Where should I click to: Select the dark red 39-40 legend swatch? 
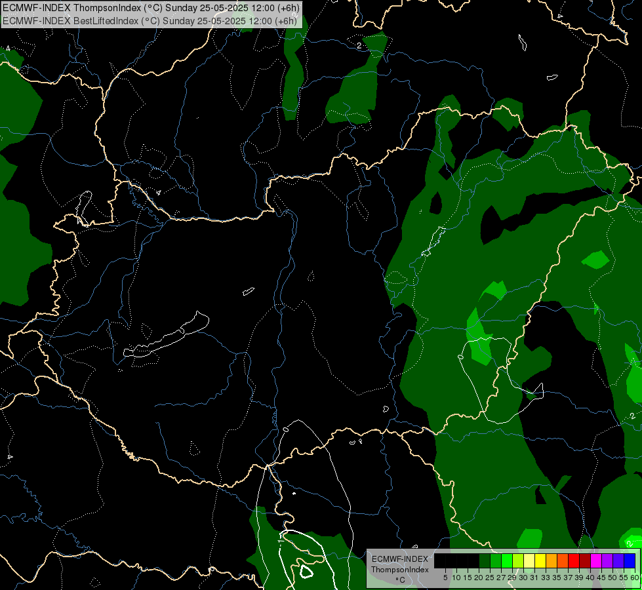click(x=585, y=560)
